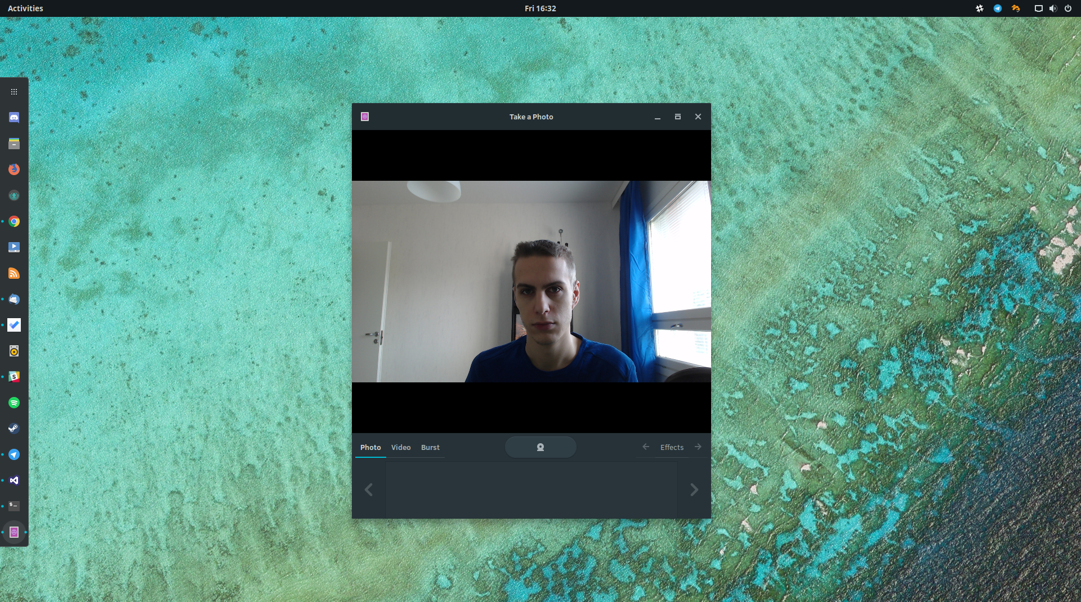Switch to the Video mode tab

click(401, 447)
